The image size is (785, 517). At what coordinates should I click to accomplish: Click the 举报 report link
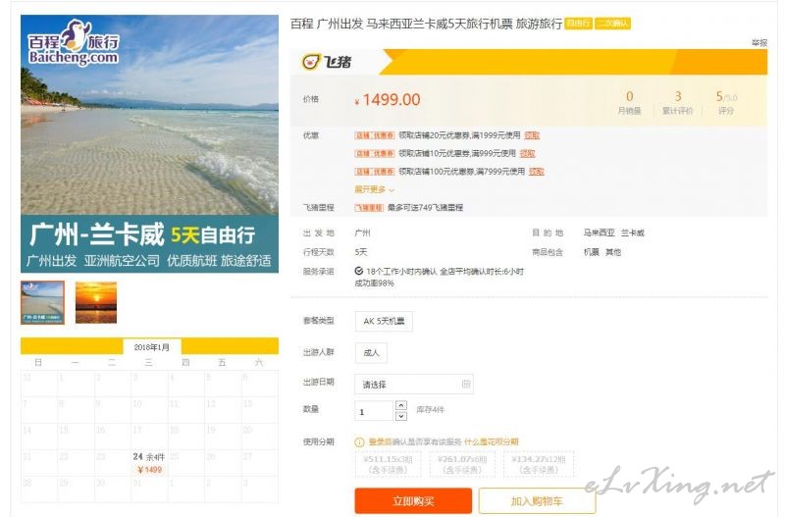(759, 42)
